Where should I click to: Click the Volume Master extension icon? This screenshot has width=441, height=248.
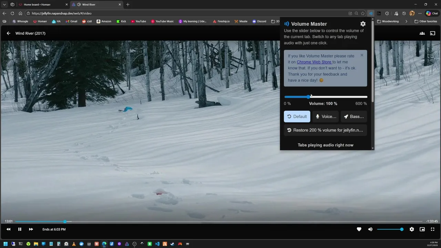[371, 13]
